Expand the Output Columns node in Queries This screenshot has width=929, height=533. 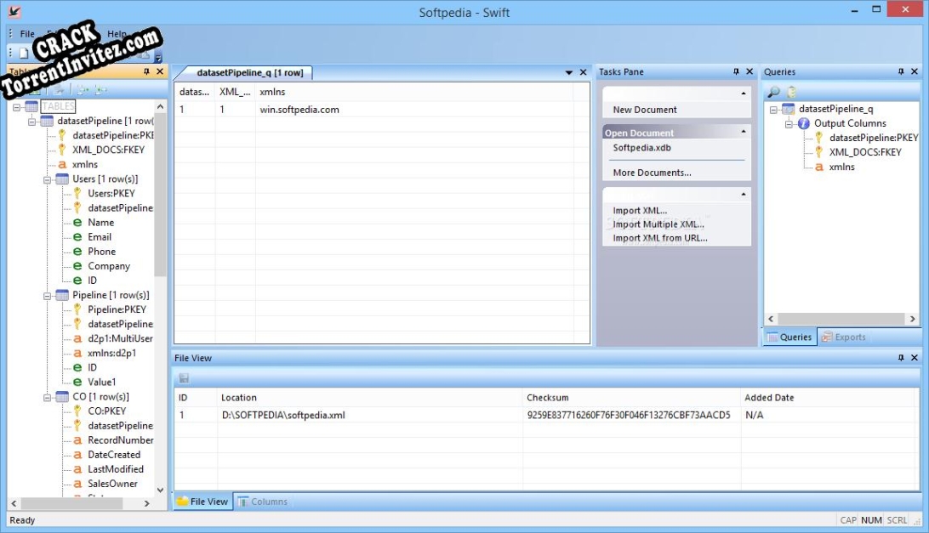coord(788,122)
